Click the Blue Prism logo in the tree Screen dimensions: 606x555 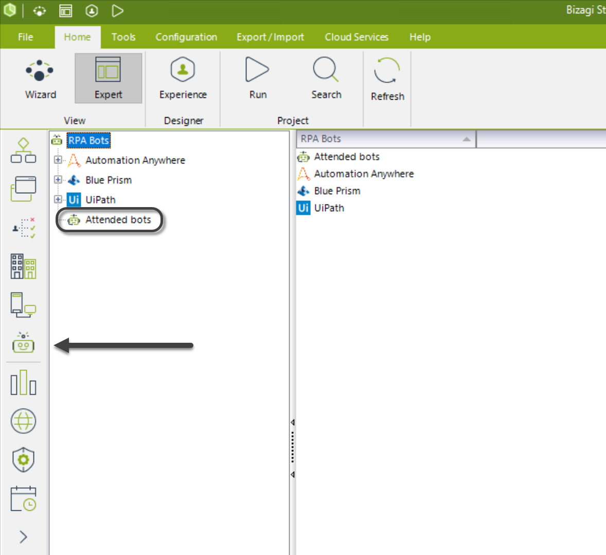(74, 180)
